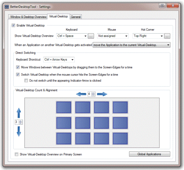Select first desktop thumbnail in top row

tap(64, 107)
